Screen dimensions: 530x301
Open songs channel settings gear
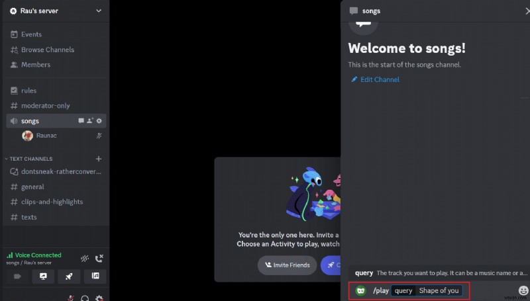click(99, 120)
